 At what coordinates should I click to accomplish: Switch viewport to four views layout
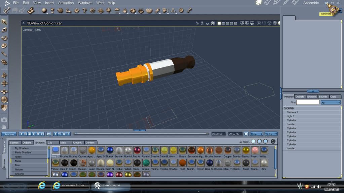tap(231, 23)
